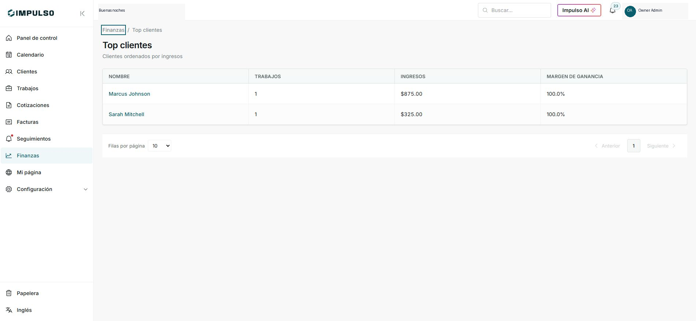Click the Clientes ordenados por ingresos subtitle
Image resolution: width=696 pixels, height=321 pixels.
[x=142, y=56]
